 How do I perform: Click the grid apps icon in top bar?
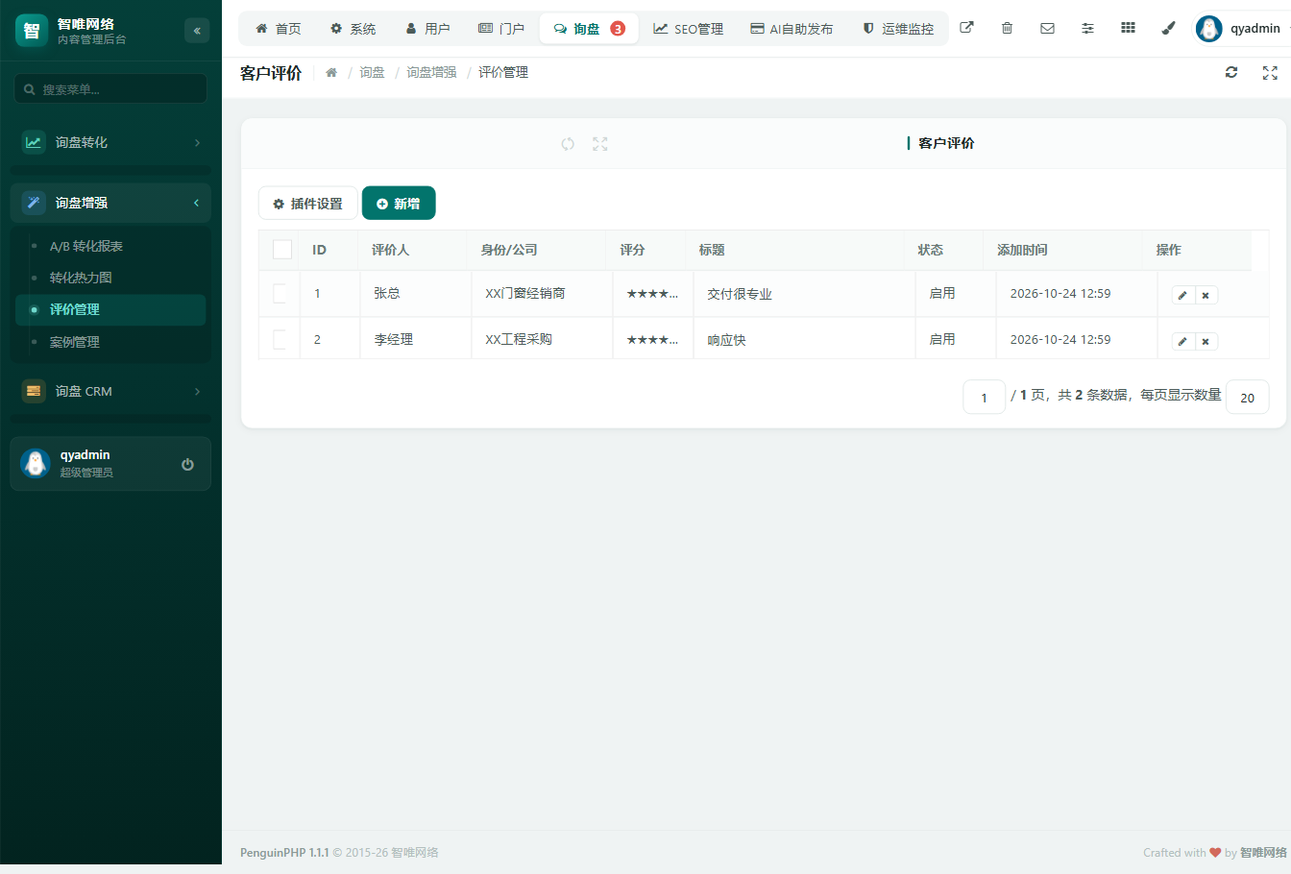click(x=1128, y=28)
